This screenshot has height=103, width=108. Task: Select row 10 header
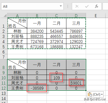[x=4, y=77]
